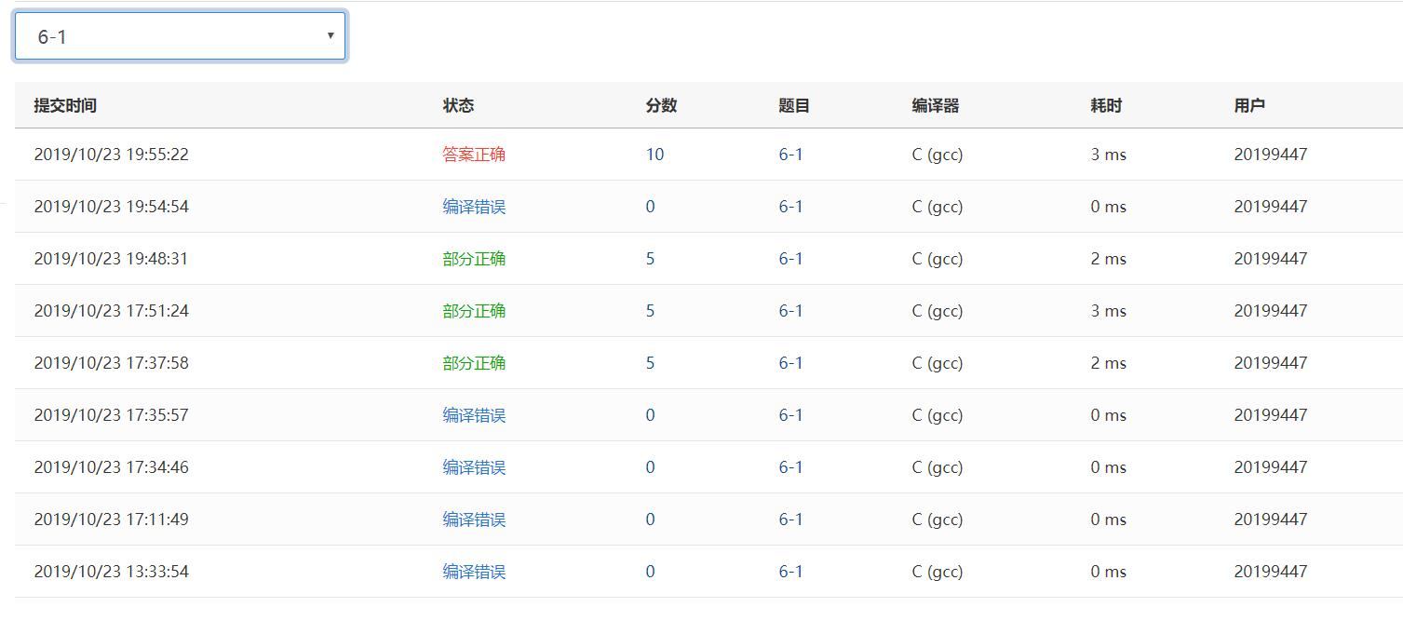Click the 提交时间 column header
Screen dimensions: 1403x621
coord(65,106)
